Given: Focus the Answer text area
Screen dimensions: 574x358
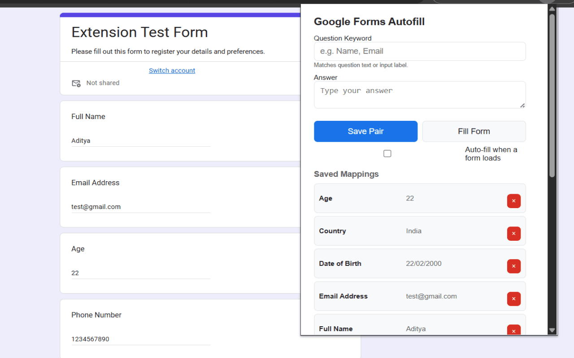Looking at the screenshot, I should click(420, 95).
